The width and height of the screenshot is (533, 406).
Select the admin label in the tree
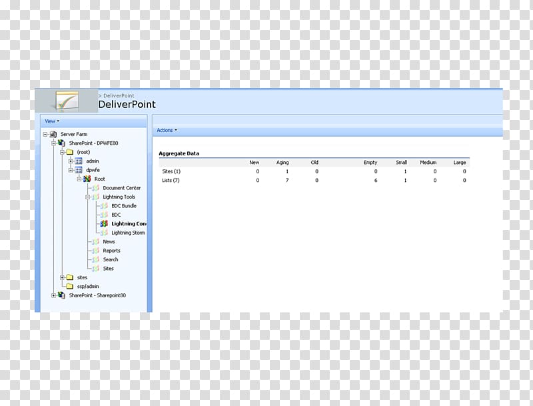(x=93, y=161)
